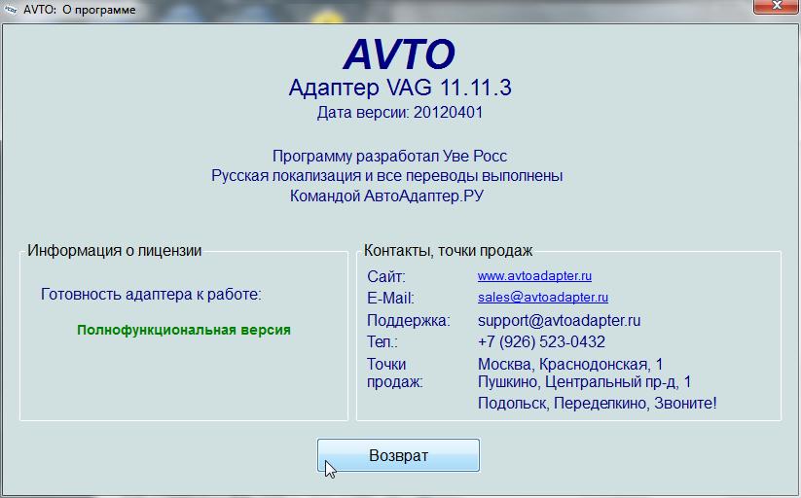
Task: Click the Программу разработал Уве Росс line
Action: 389,156
